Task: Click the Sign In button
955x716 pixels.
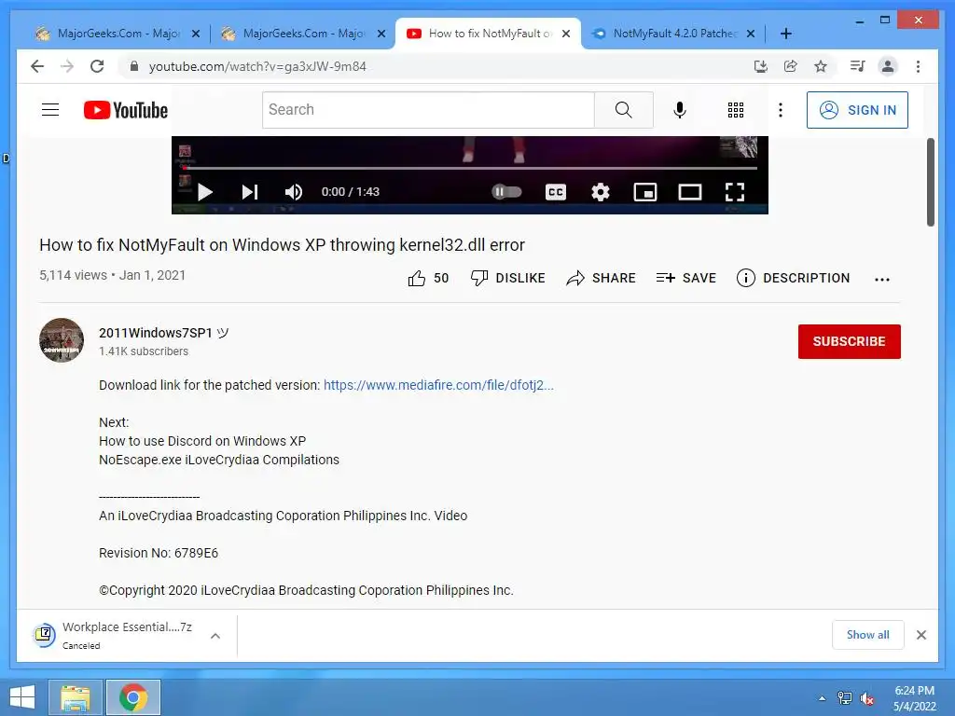Action: tap(857, 110)
